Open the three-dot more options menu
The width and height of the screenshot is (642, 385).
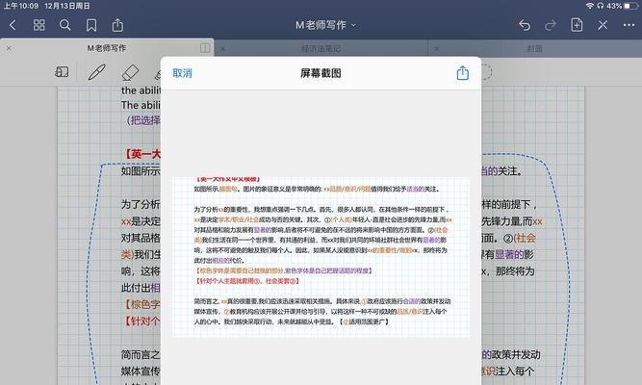click(628, 25)
